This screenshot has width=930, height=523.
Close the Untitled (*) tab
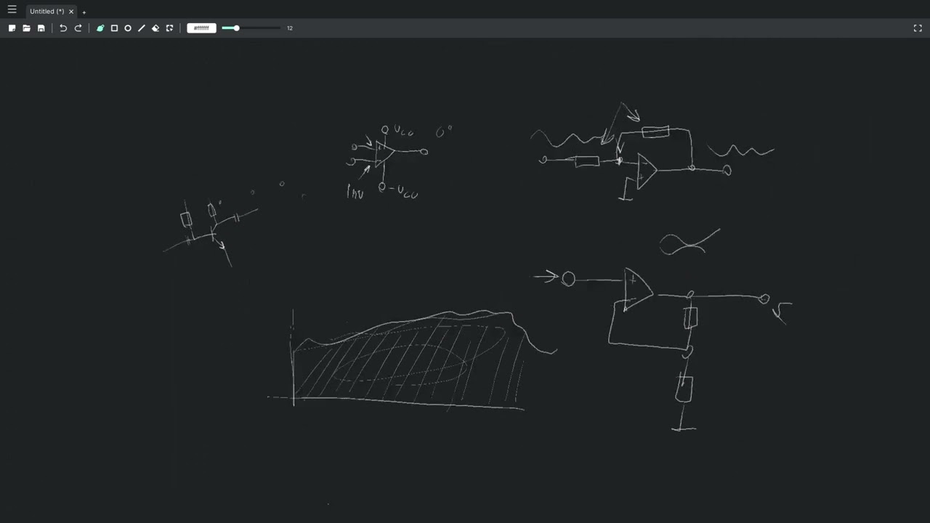pyautogui.click(x=71, y=12)
